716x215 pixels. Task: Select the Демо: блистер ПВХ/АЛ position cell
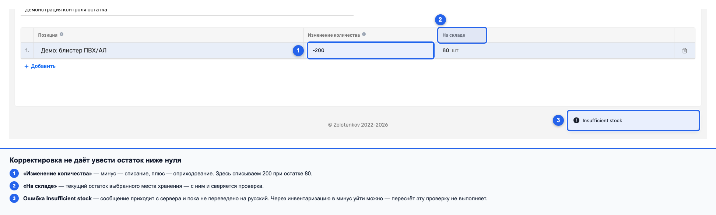(x=168, y=50)
